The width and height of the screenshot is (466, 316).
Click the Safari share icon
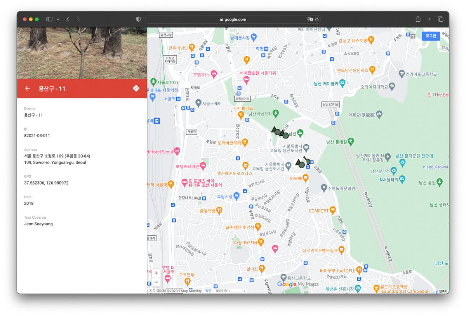418,19
